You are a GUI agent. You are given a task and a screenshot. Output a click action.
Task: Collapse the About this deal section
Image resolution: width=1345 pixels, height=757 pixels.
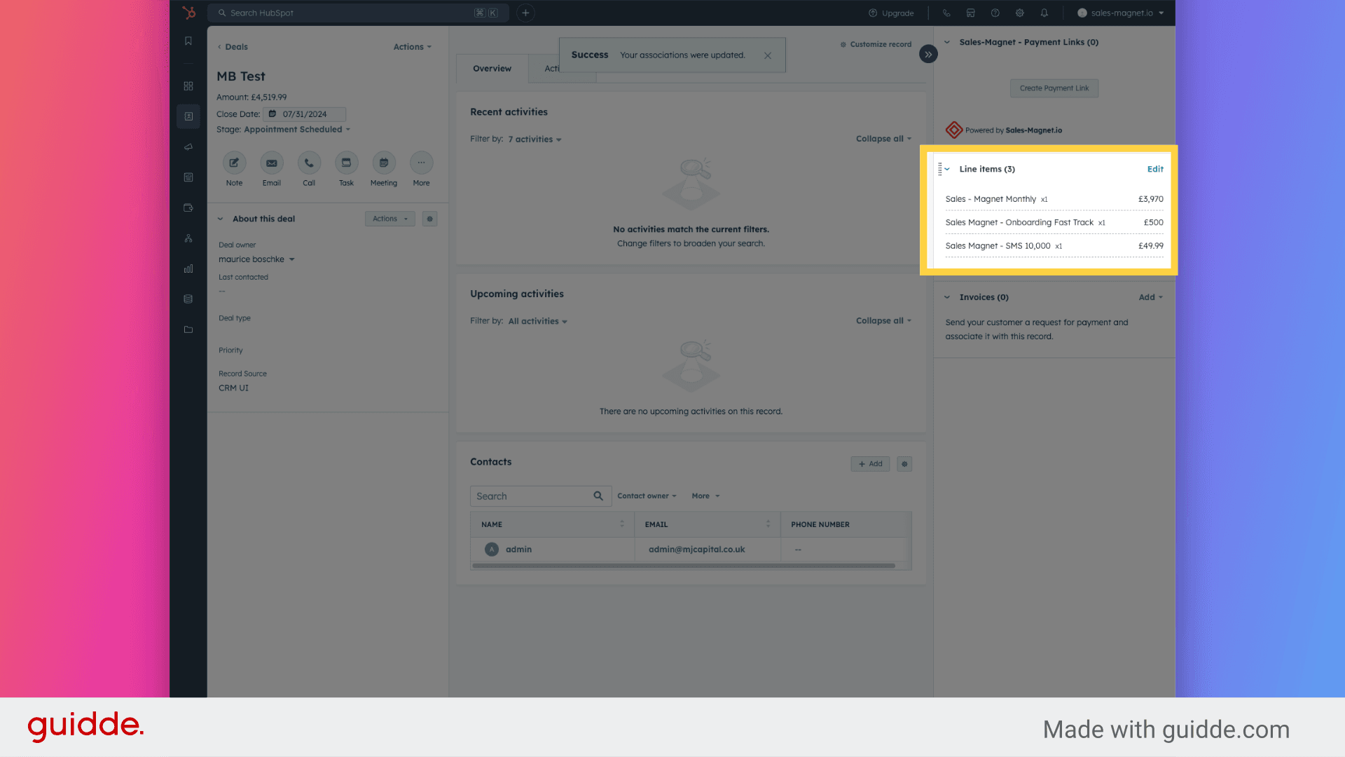click(x=220, y=219)
